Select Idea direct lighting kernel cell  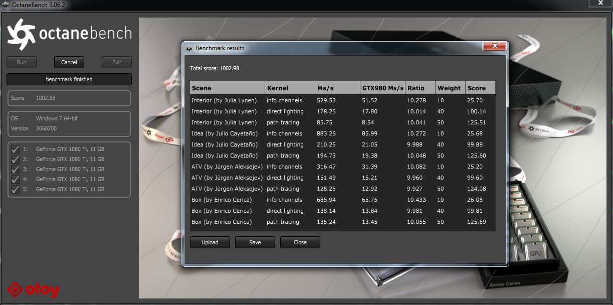coord(285,144)
